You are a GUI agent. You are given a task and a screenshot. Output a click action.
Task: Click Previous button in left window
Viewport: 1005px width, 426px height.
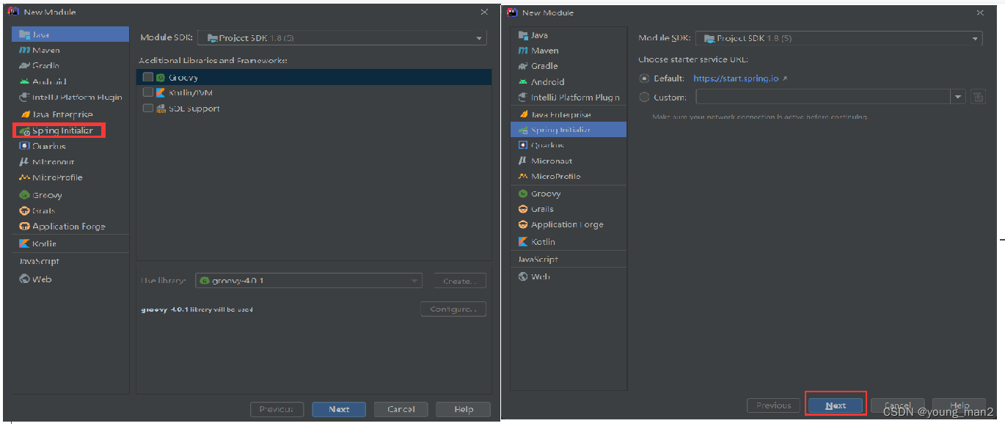point(277,409)
